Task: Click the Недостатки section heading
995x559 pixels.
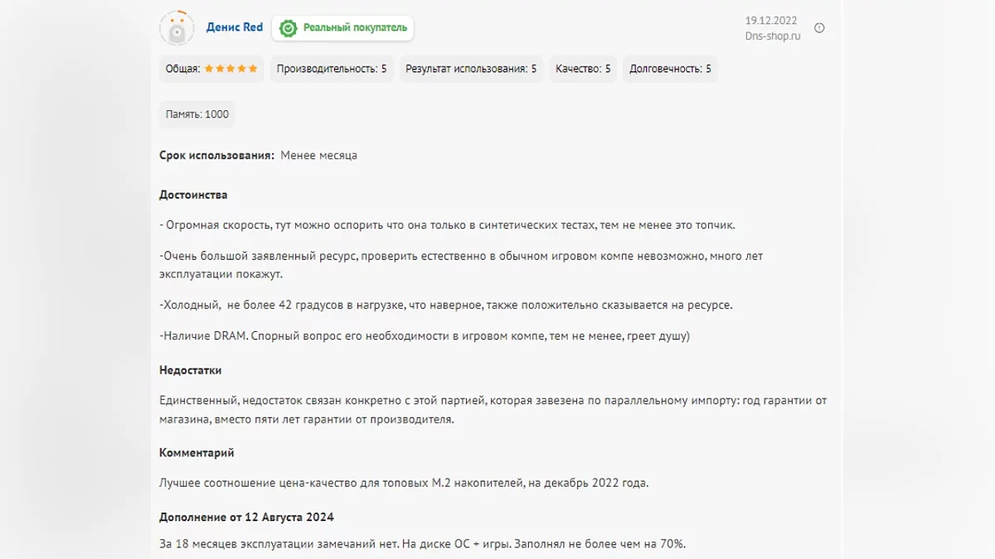Action: coord(190,370)
